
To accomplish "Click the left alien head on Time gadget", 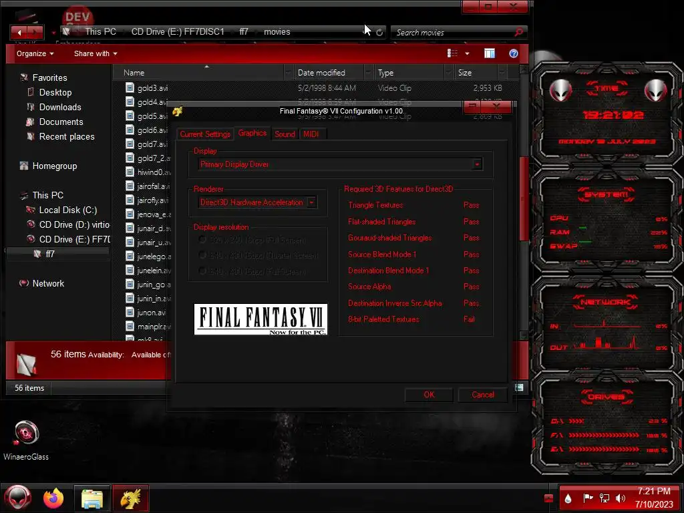I will (x=560, y=90).
